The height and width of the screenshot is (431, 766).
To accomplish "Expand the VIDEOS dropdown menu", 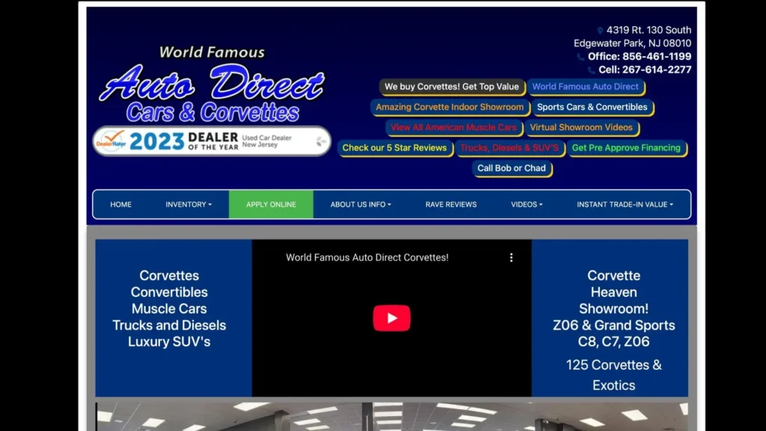I will 527,204.
